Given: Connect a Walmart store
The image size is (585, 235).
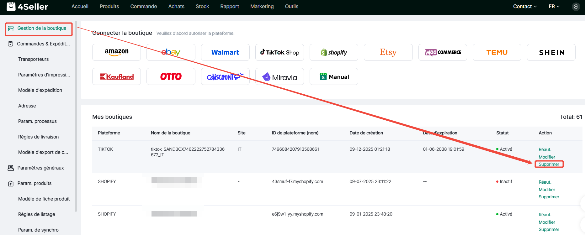Looking at the screenshot, I should pyautogui.click(x=225, y=52).
